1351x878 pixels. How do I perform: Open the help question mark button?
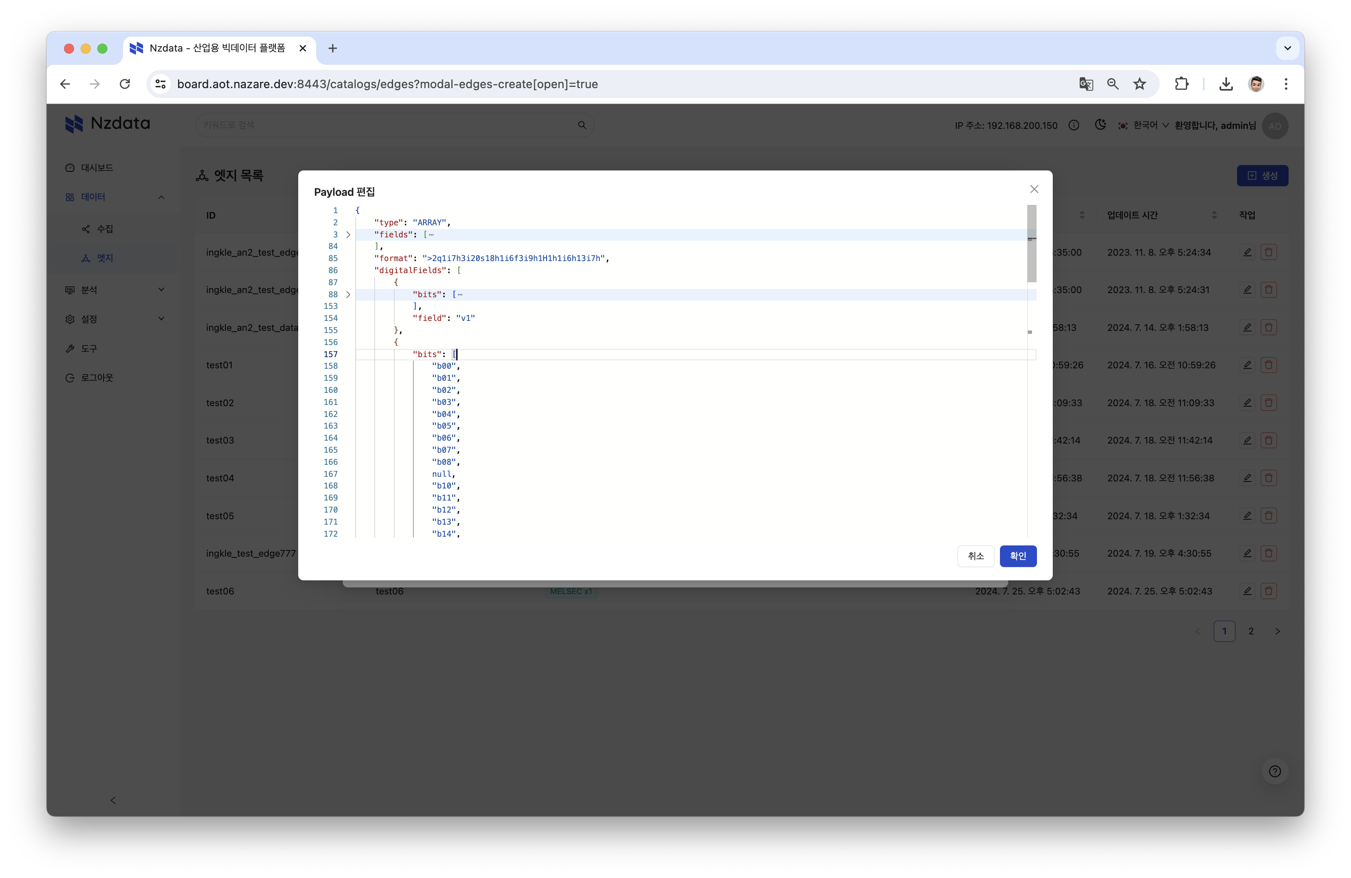[1275, 772]
